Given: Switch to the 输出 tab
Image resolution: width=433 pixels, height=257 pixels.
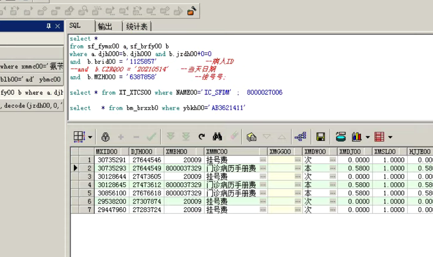Looking at the screenshot, I should (x=105, y=27).
